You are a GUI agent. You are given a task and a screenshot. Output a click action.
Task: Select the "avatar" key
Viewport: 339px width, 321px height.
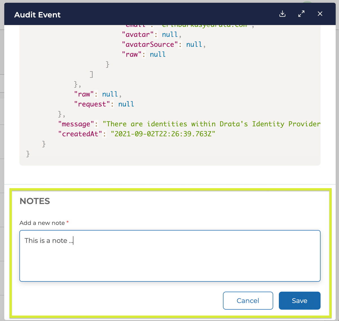(x=138, y=35)
